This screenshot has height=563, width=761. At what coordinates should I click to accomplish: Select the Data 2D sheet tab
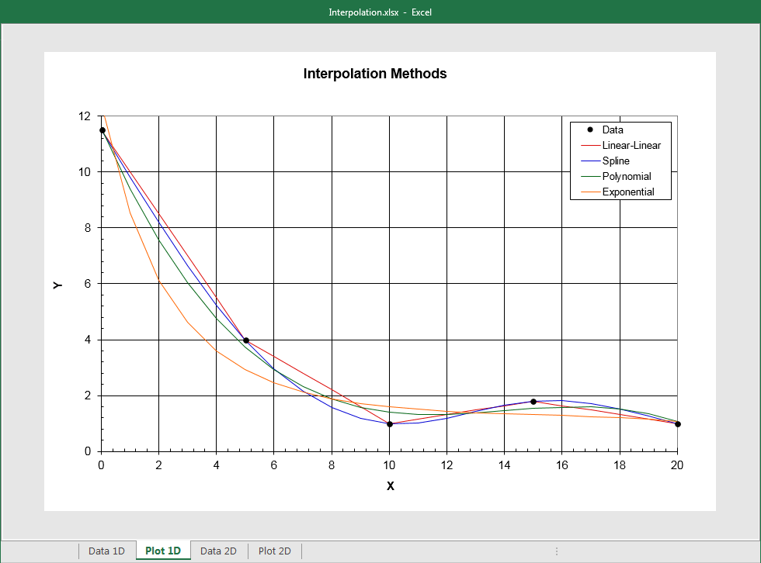(x=218, y=551)
